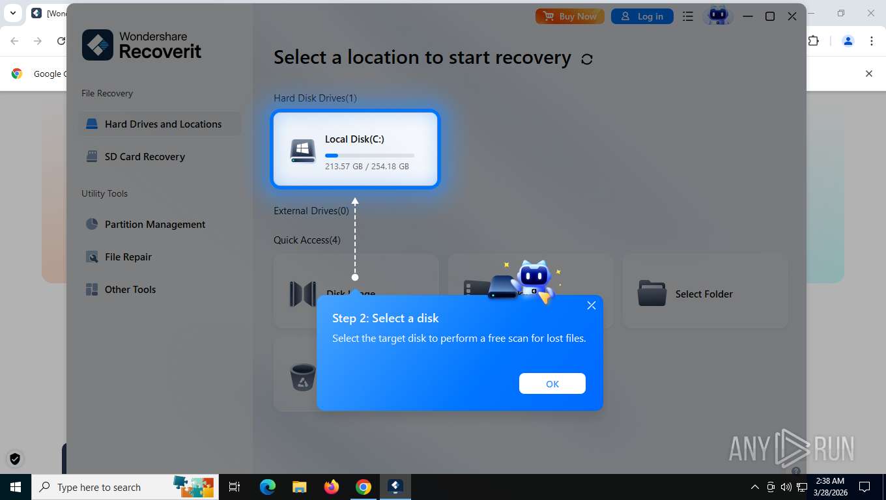Show hidden system tray icons
The height and width of the screenshot is (500, 886).
755,487
